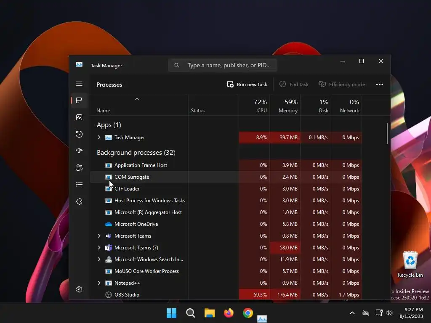
Task: Open App history in sidebar
Action: (x=79, y=134)
